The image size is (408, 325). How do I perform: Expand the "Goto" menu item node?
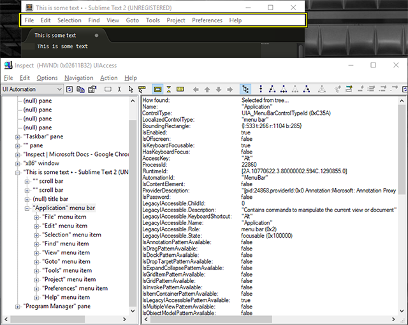(x=37, y=262)
